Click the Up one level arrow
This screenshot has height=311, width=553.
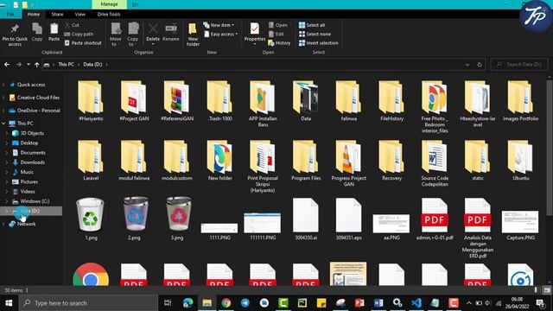pyautogui.click(x=36, y=65)
